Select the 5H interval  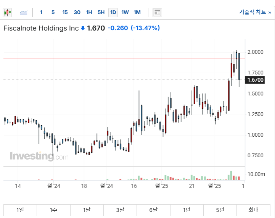tap(101, 12)
